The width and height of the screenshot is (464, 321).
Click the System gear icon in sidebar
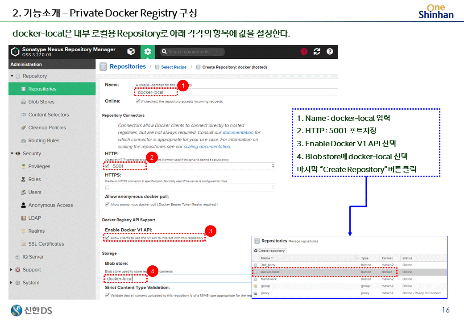pos(18,283)
